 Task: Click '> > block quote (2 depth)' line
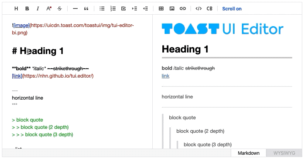click(x=40, y=127)
